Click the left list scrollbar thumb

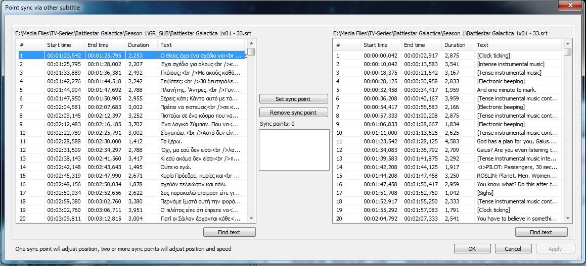point(251,51)
